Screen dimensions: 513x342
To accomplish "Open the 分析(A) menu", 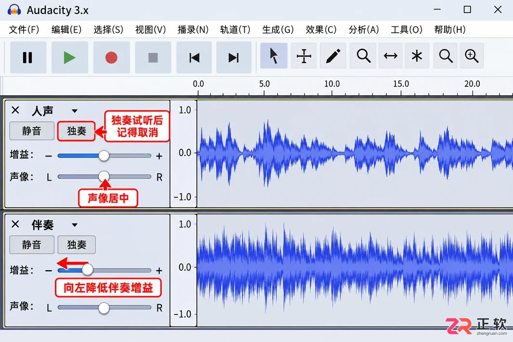I will [x=364, y=29].
